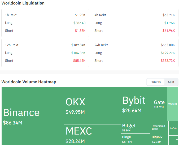The height and width of the screenshot is (147, 179).
Task: Click the Short label in 24h Rekt card
Action: pos(99,61)
